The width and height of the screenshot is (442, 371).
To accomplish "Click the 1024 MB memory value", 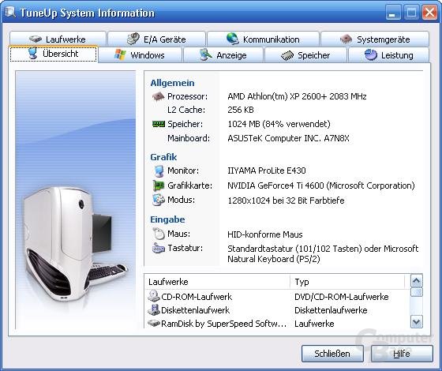I will [279, 124].
